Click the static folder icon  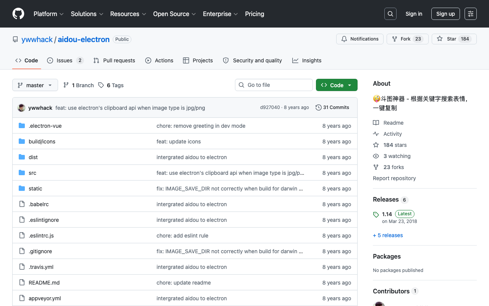tap(22, 189)
